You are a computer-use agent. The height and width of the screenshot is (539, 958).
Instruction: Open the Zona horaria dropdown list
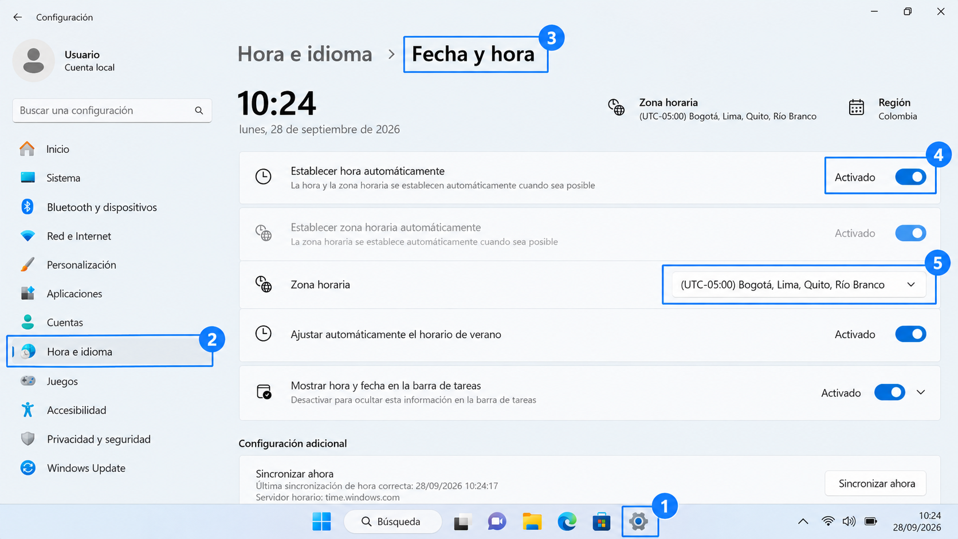pos(799,285)
